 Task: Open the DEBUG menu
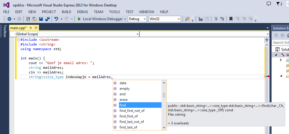(x=82, y=12)
